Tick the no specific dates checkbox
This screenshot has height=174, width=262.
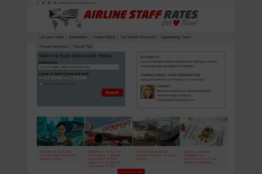click(x=40, y=84)
